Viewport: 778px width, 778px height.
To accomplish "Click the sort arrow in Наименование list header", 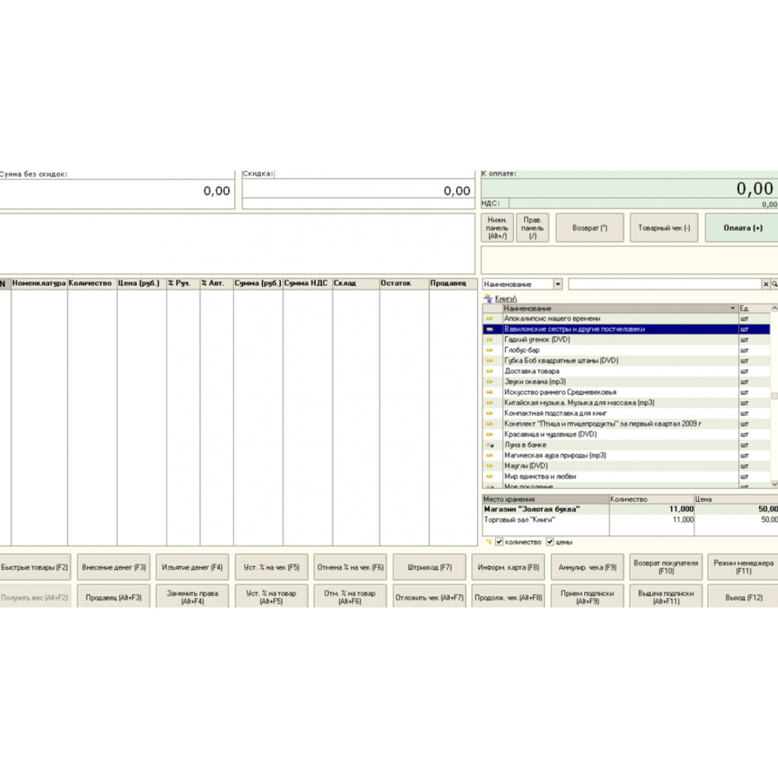I will [x=732, y=308].
